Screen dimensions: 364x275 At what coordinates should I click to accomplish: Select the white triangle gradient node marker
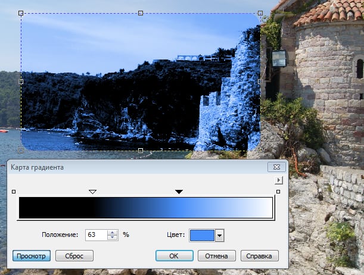click(92, 192)
